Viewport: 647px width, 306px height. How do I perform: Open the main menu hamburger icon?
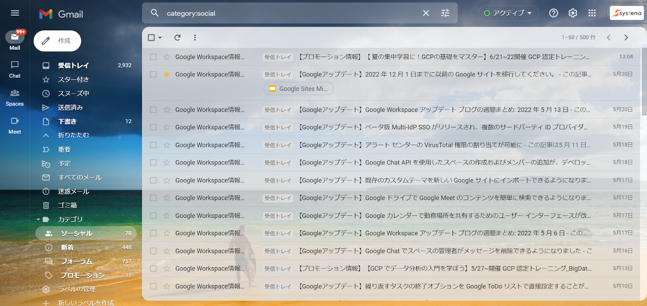point(15,13)
